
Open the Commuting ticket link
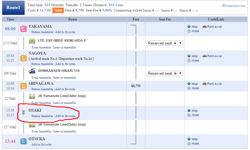[x=235, y=6]
